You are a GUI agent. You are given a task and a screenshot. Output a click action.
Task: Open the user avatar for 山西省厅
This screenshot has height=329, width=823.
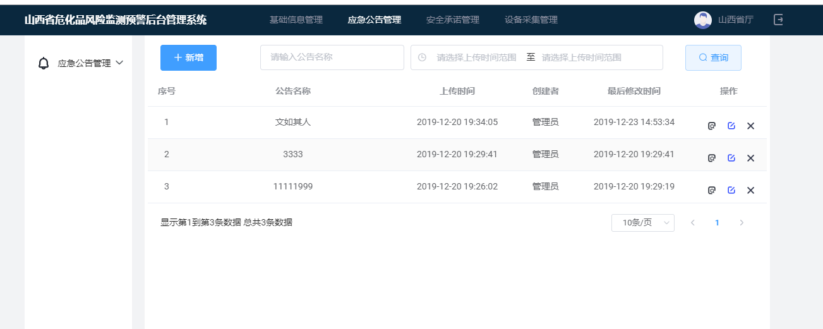click(x=703, y=20)
